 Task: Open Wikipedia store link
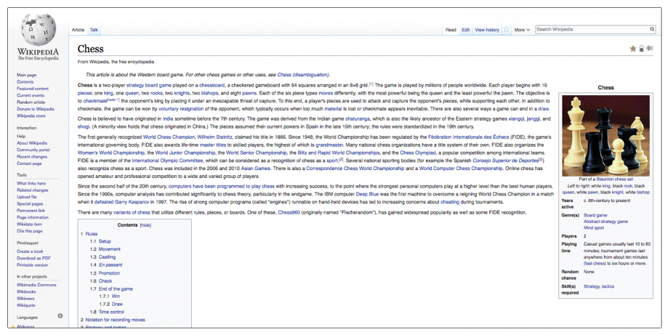pyautogui.click(x=31, y=116)
